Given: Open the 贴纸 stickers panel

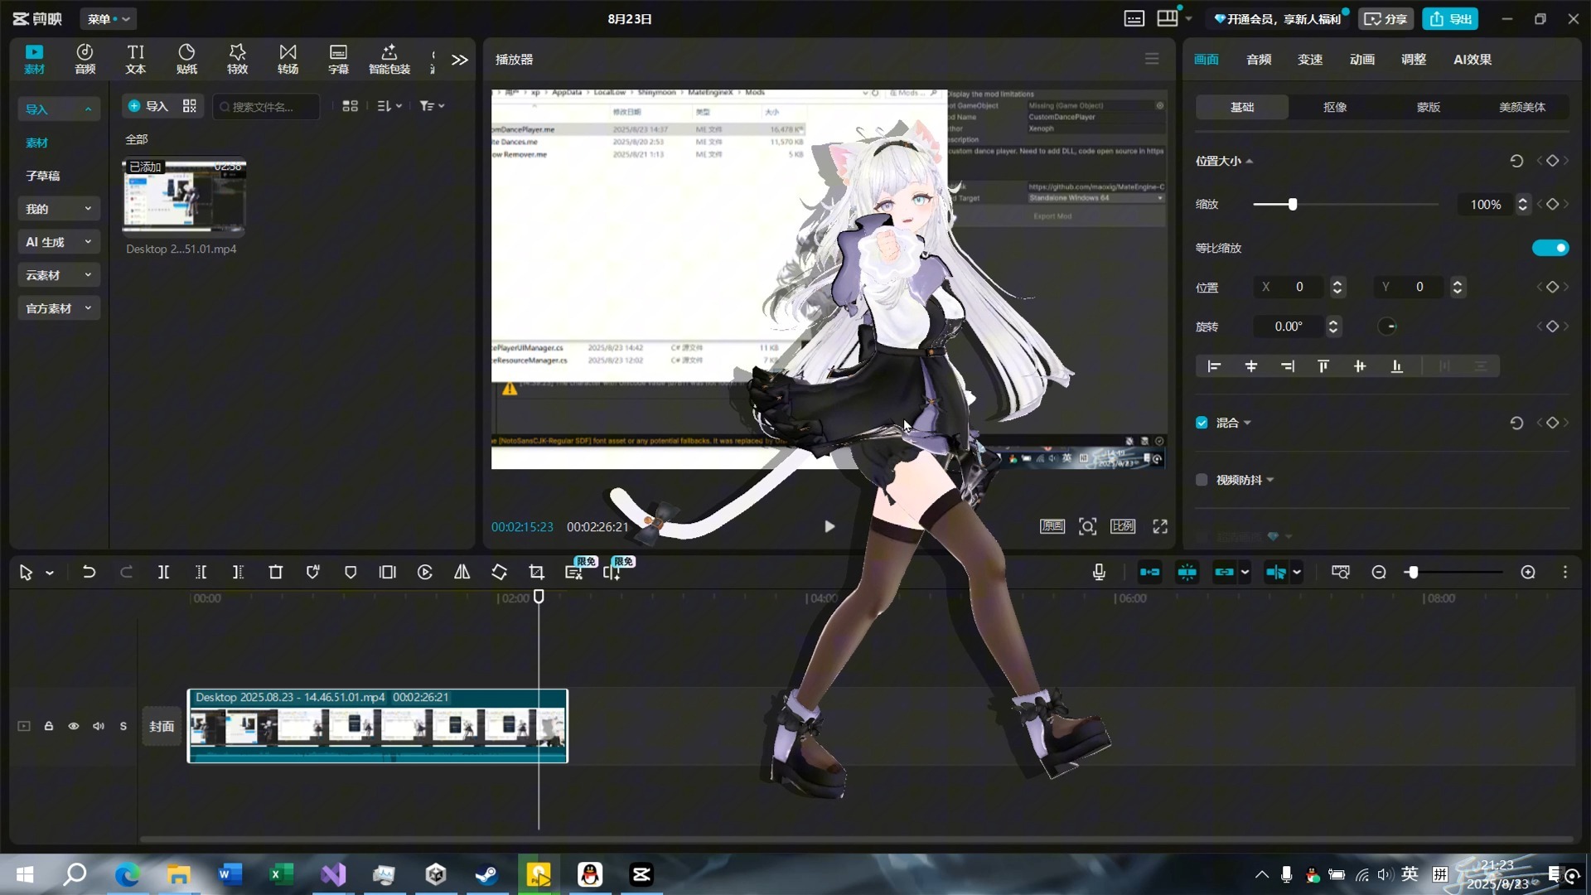Looking at the screenshot, I should 186,59.
